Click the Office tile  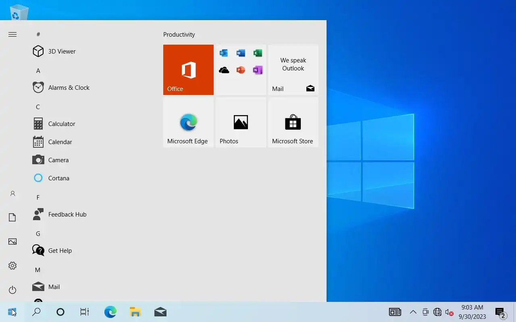188,70
